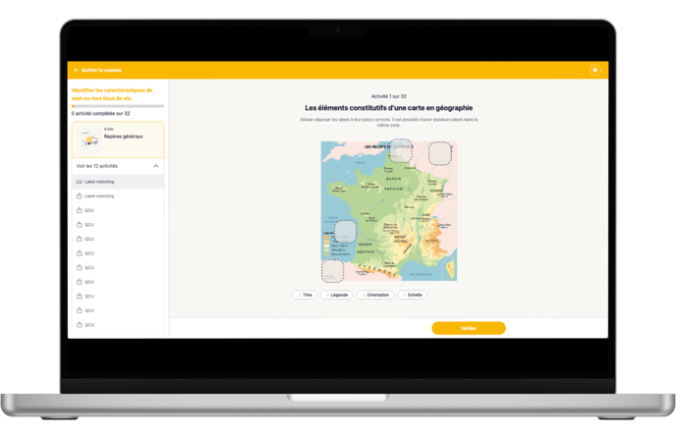Pick the Légende label chip
This screenshot has width=676, height=438.
pyautogui.click(x=337, y=295)
